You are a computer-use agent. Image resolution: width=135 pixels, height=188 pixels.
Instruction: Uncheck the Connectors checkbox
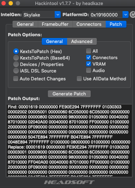(89, 57)
